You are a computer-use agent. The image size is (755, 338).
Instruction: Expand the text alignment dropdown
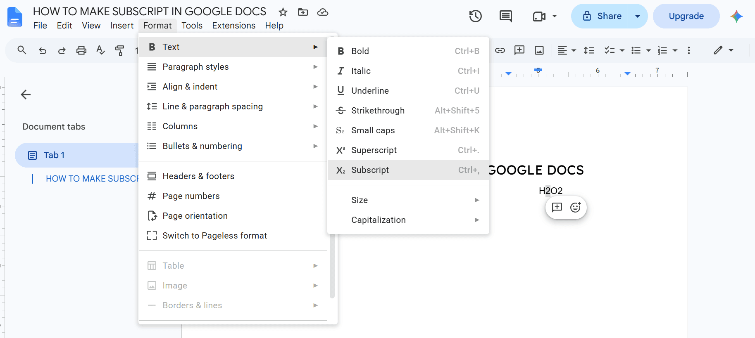coord(574,50)
